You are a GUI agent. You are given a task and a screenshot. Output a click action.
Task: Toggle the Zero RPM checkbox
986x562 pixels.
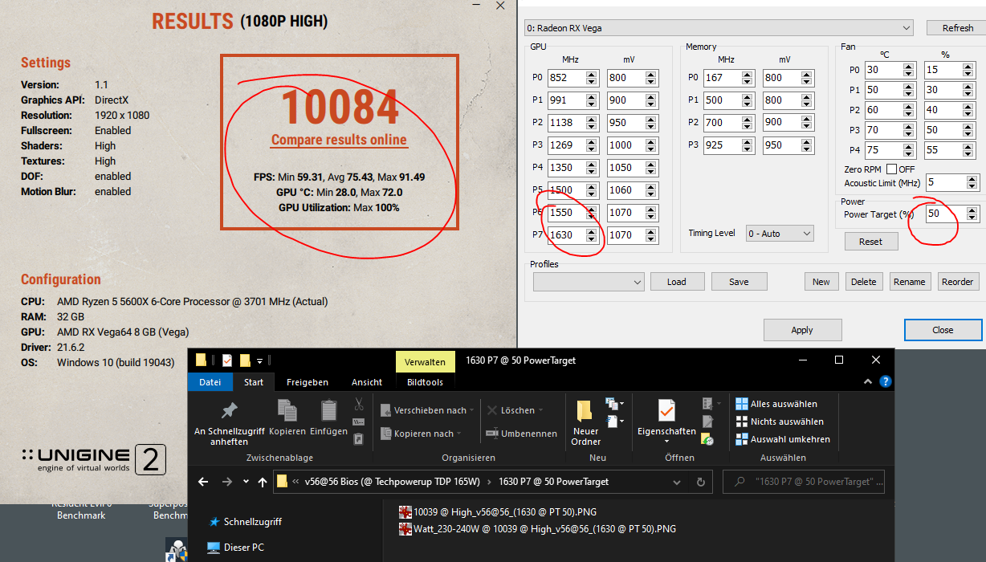tap(890, 169)
